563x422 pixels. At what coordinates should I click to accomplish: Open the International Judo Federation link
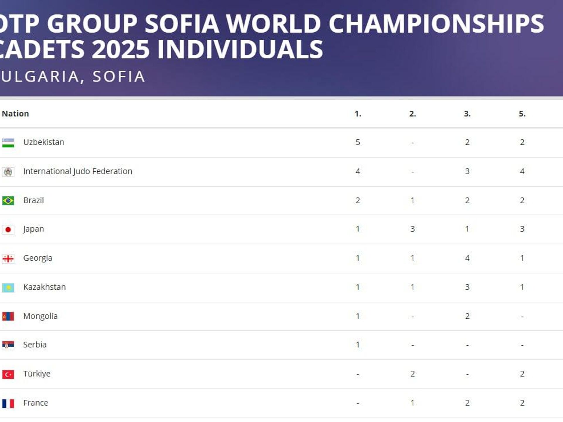(x=78, y=171)
